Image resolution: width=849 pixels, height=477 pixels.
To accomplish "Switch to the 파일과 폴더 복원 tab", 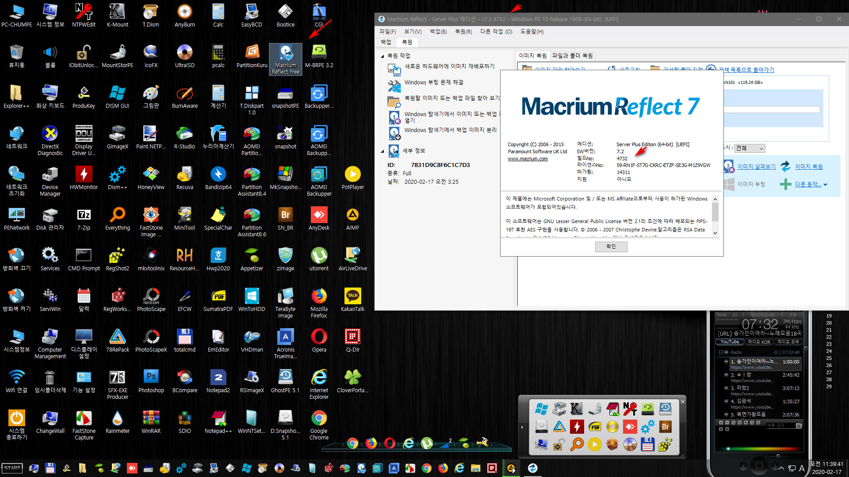I will pos(572,56).
